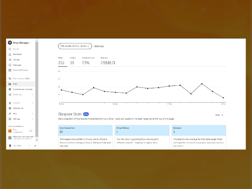Click the pencil edit button for Etsy channel
The image size is (252, 189).
click(31, 131)
